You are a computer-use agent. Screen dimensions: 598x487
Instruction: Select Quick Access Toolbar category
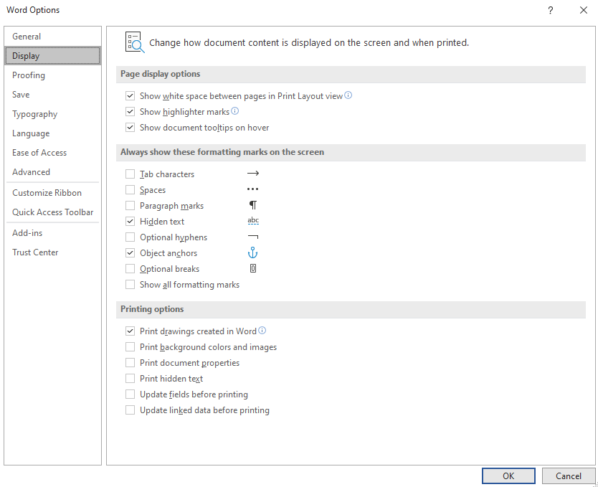(52, 212)
